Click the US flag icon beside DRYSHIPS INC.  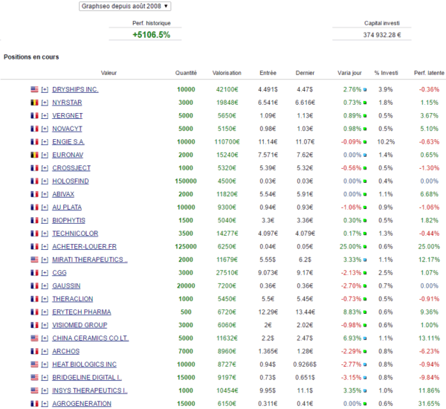34,89
